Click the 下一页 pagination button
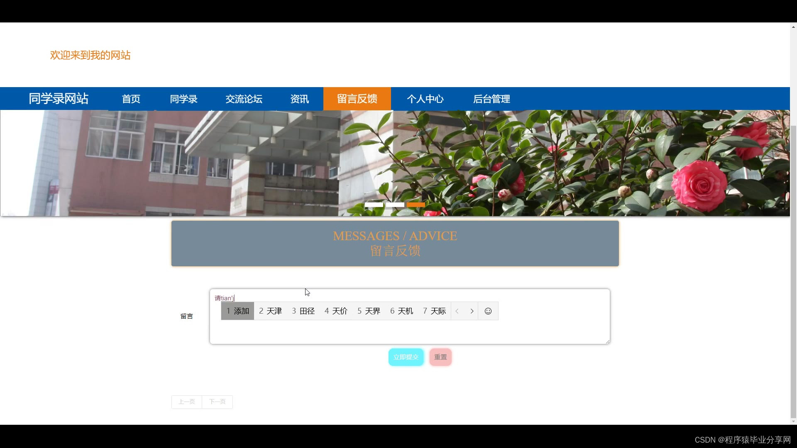This screenshot has width=797, height=448. tap(217, 402)
